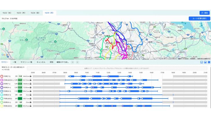Open the キャンセル tab
The width and height of the screenshot is (211, 118).
click(41, 62)
